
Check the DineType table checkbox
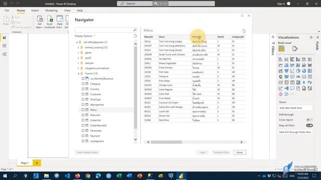coord(83,99)
